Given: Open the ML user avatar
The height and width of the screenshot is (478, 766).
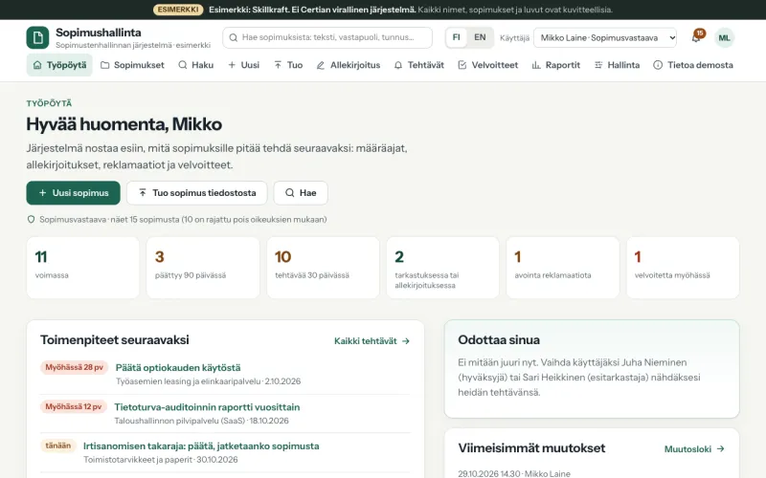Looking at the screenshot, I should coord(724,37).
